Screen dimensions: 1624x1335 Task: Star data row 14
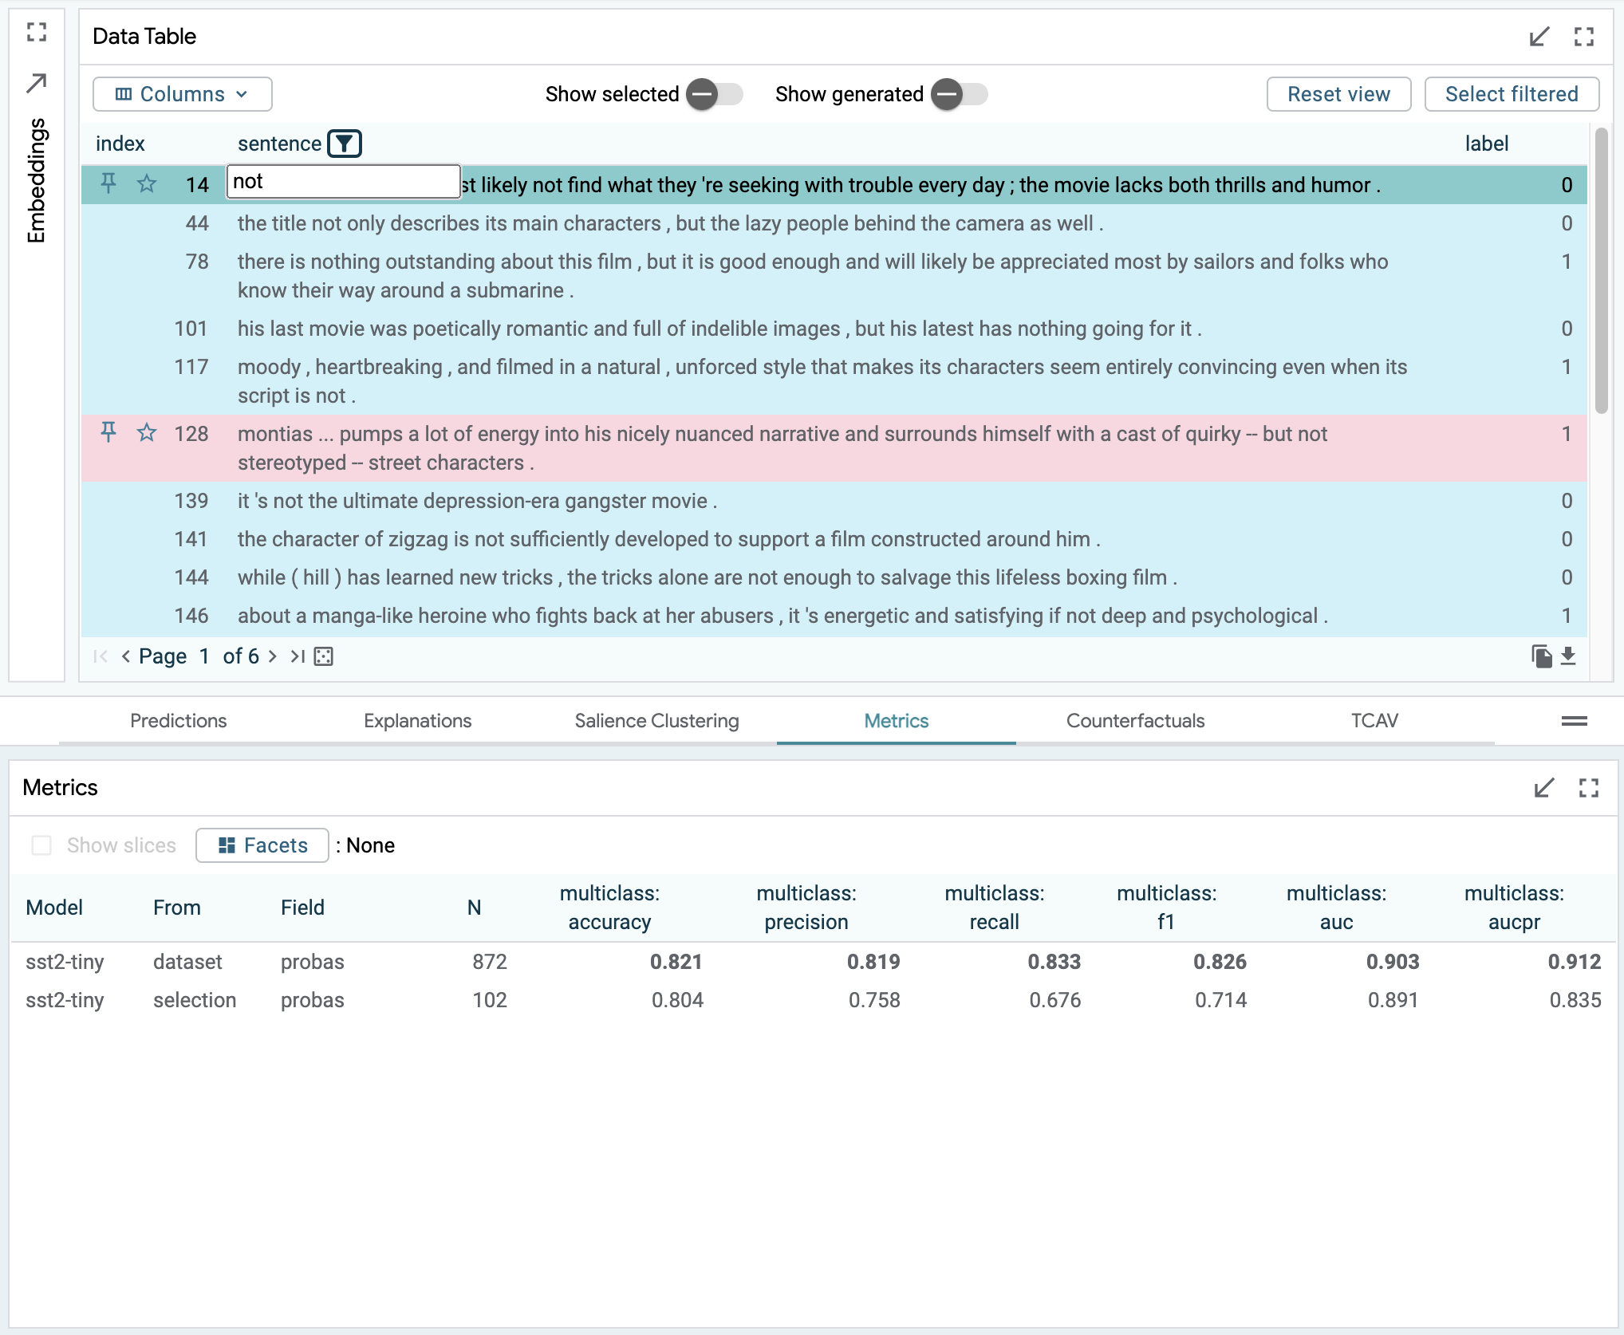click(x=147, y=184)
